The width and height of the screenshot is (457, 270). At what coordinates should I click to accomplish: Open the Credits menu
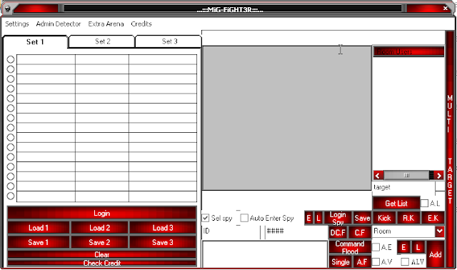141,24
